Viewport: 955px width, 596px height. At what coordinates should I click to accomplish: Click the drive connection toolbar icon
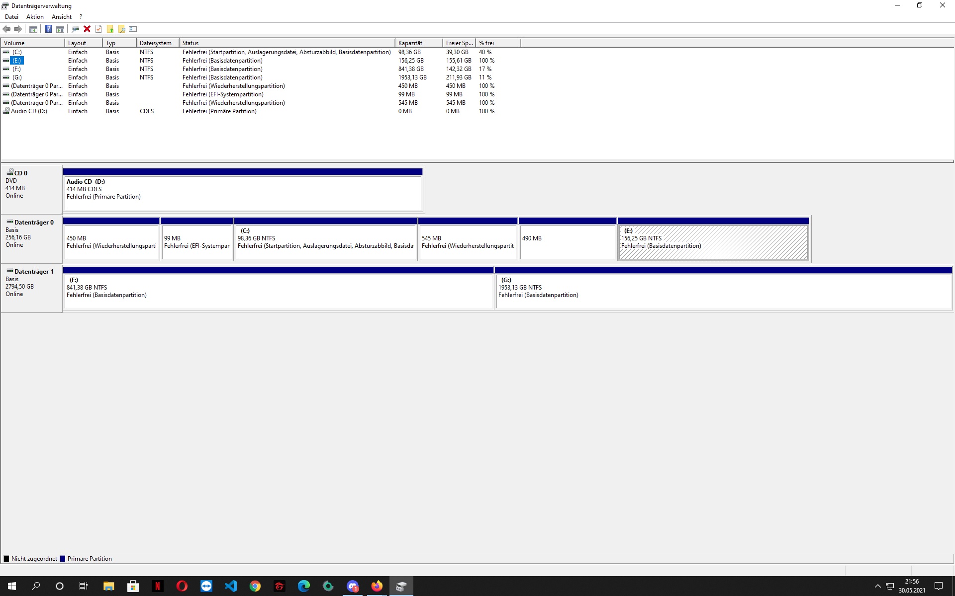(75, 29)
